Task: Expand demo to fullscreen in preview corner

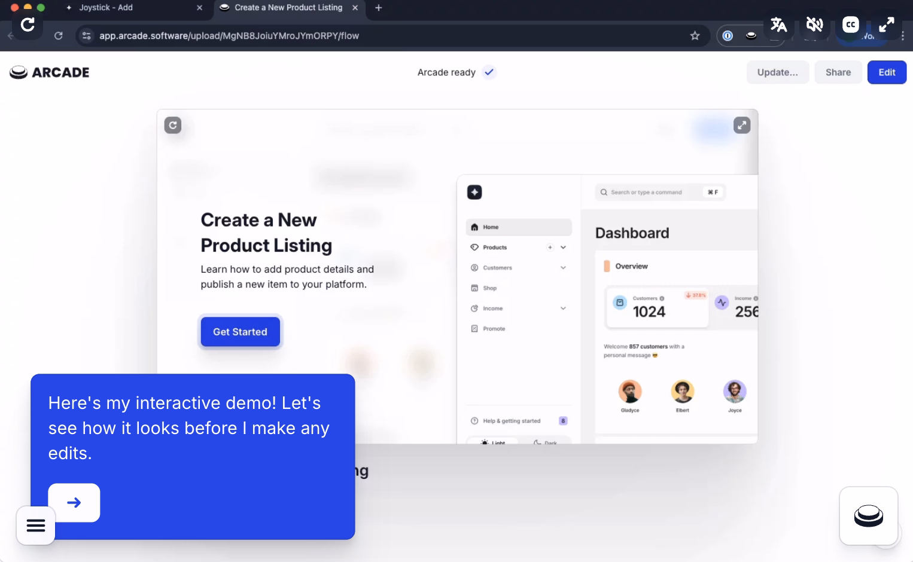Action: click(742, 125)
